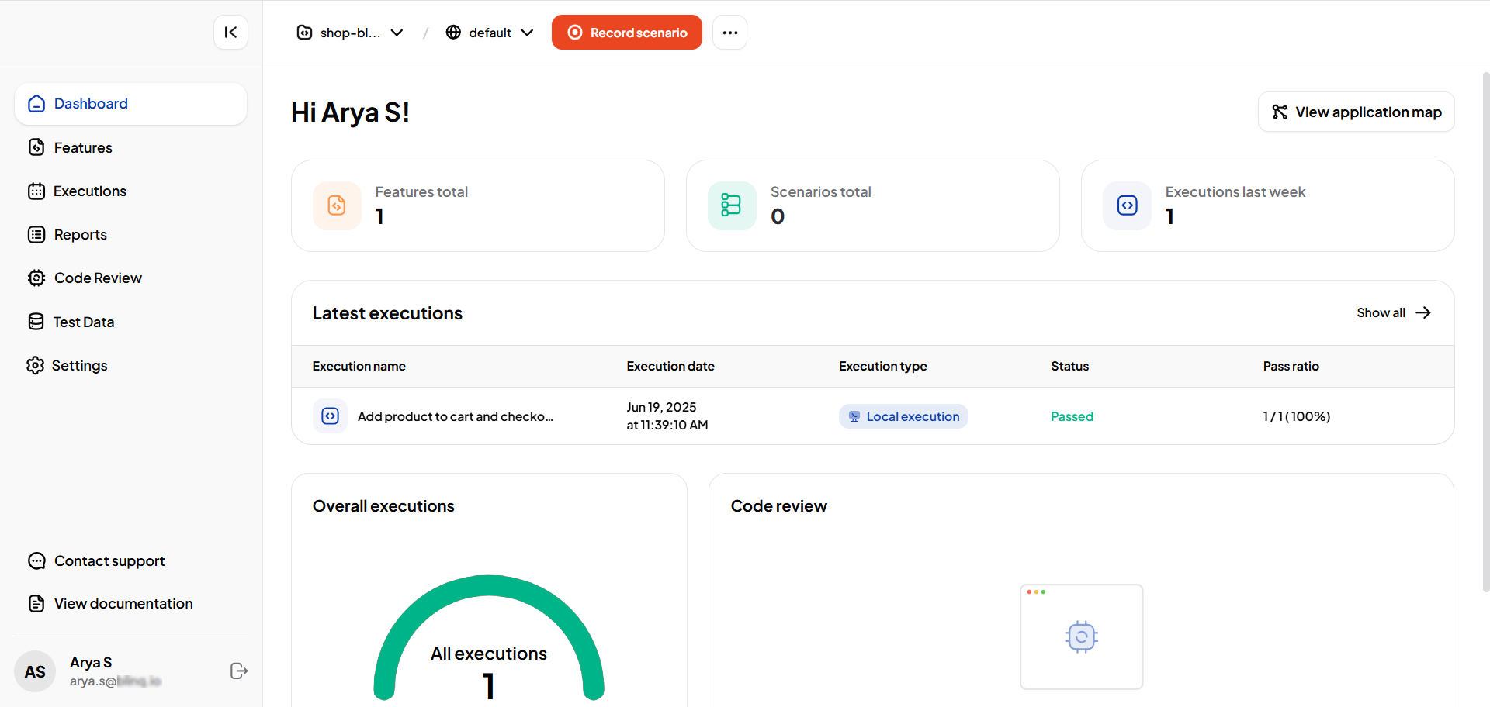Image resolution: width=1490 pixels, height=707 pixels.
Task: Navigate to Reports section
Action: coord(80,235)
